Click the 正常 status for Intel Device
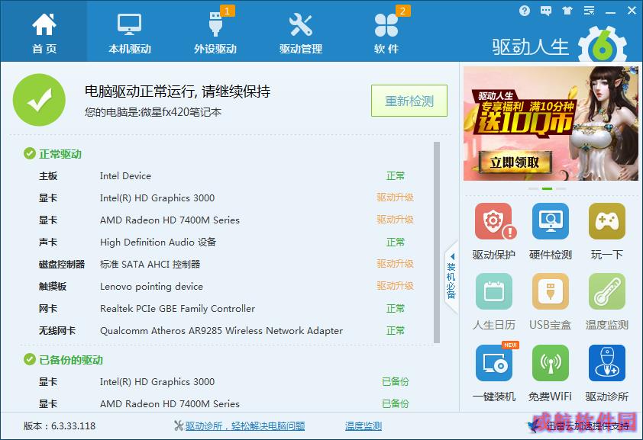Viewport: 643px width, 440px height. tap(396, 175)
